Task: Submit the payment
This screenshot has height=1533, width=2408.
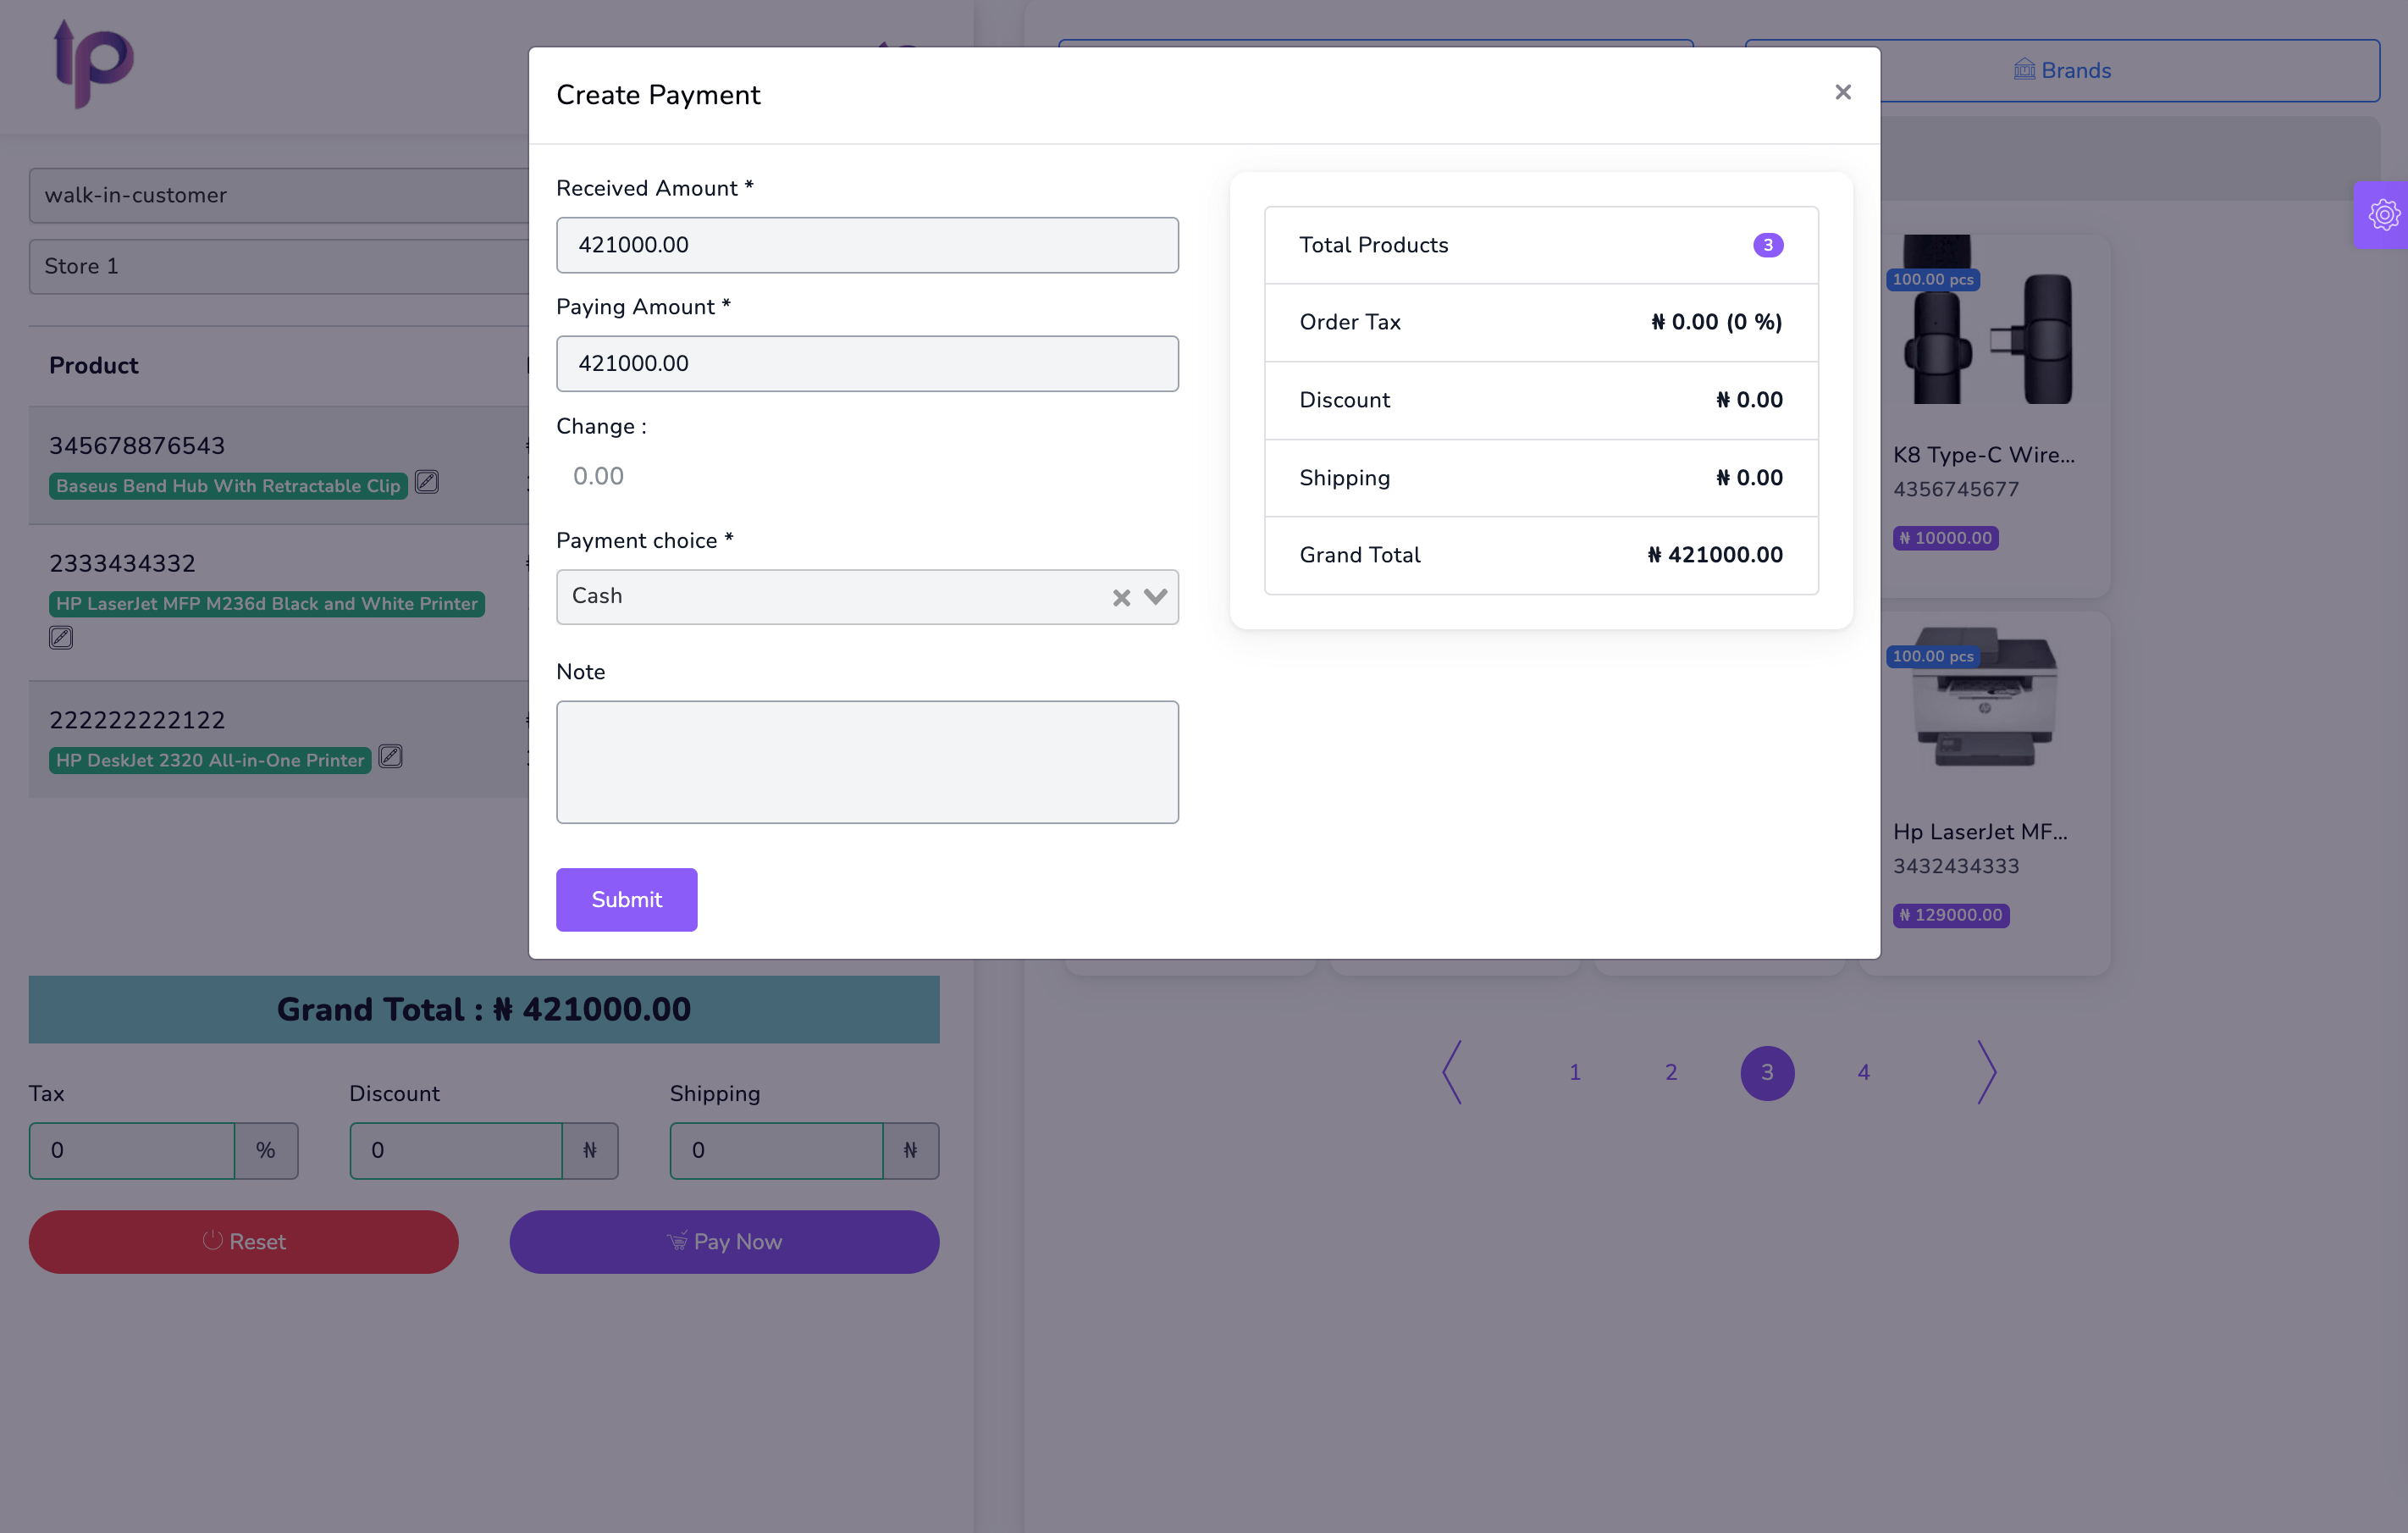Action: click(626, 899)
